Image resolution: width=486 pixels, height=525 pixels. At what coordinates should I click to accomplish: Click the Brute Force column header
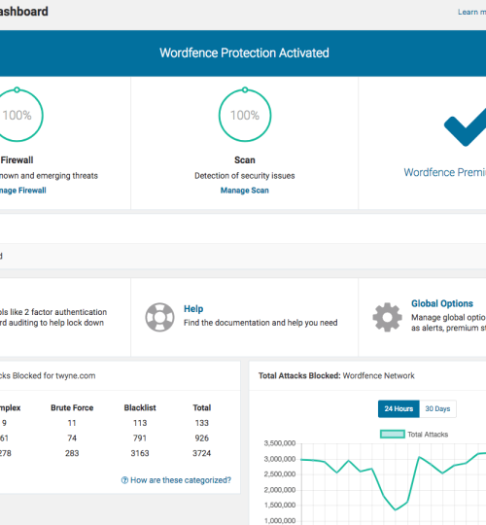(72, 407)
